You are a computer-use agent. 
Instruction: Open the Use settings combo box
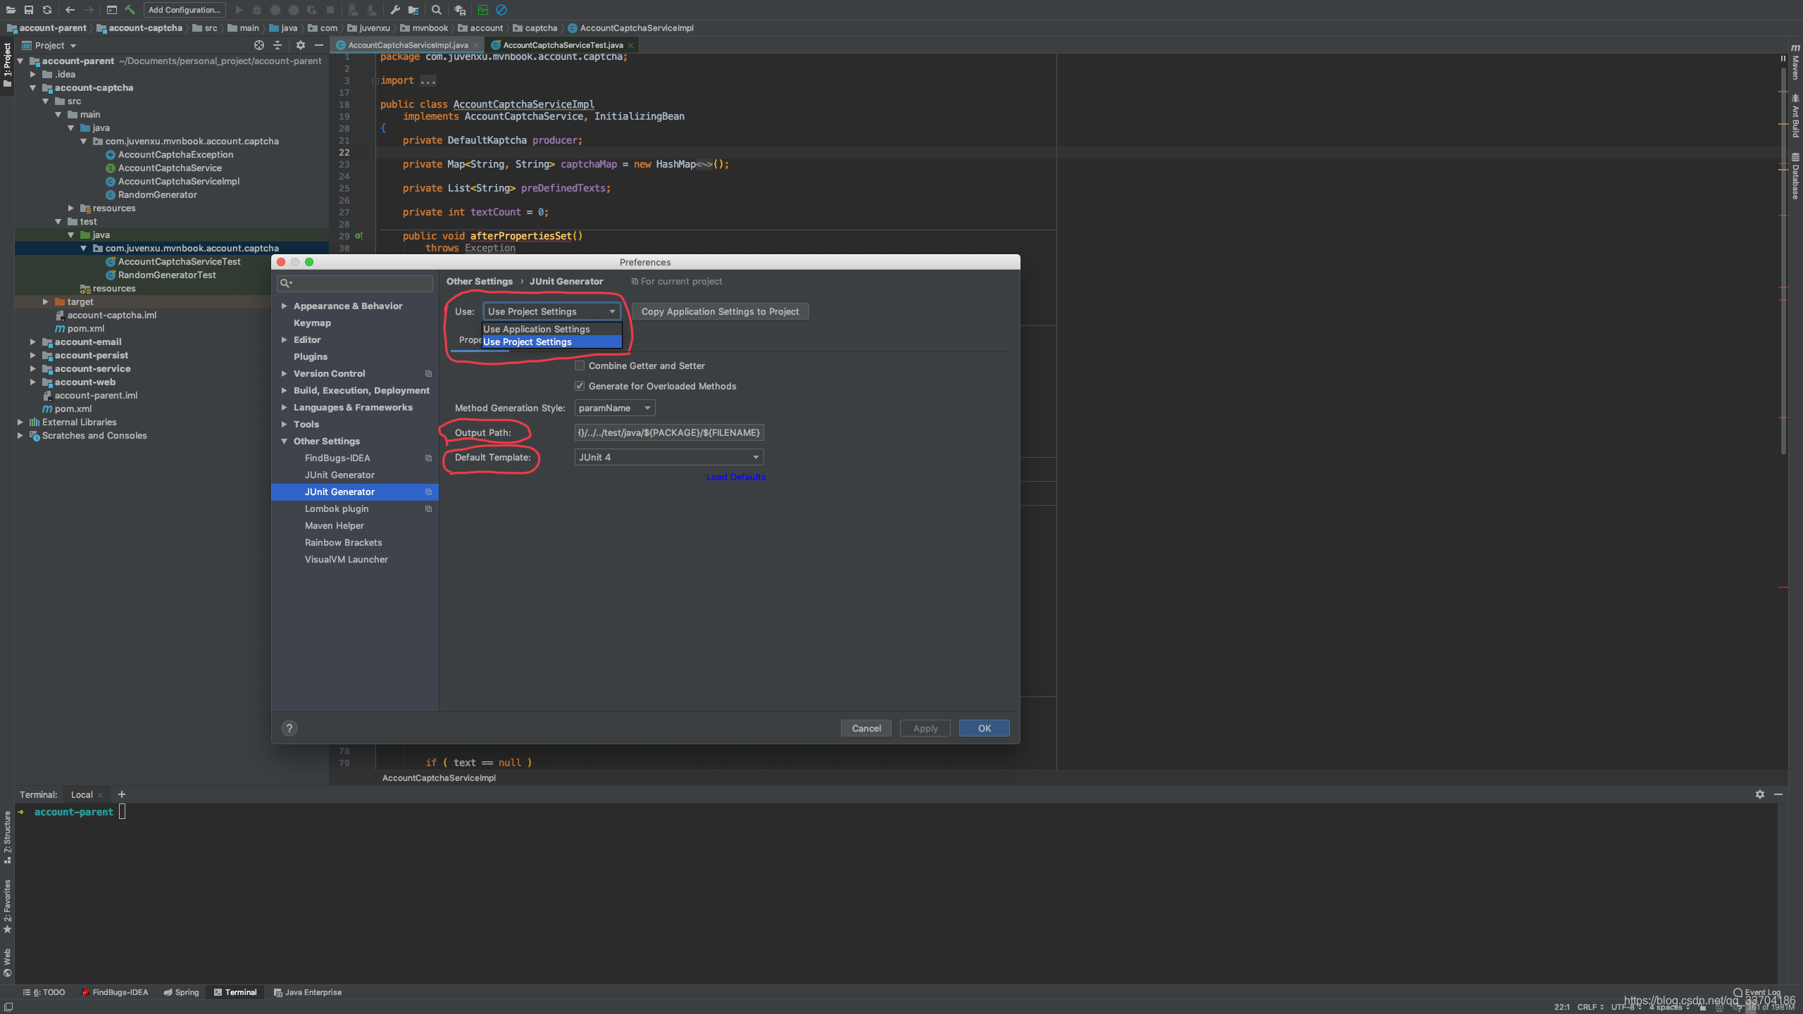551,311
